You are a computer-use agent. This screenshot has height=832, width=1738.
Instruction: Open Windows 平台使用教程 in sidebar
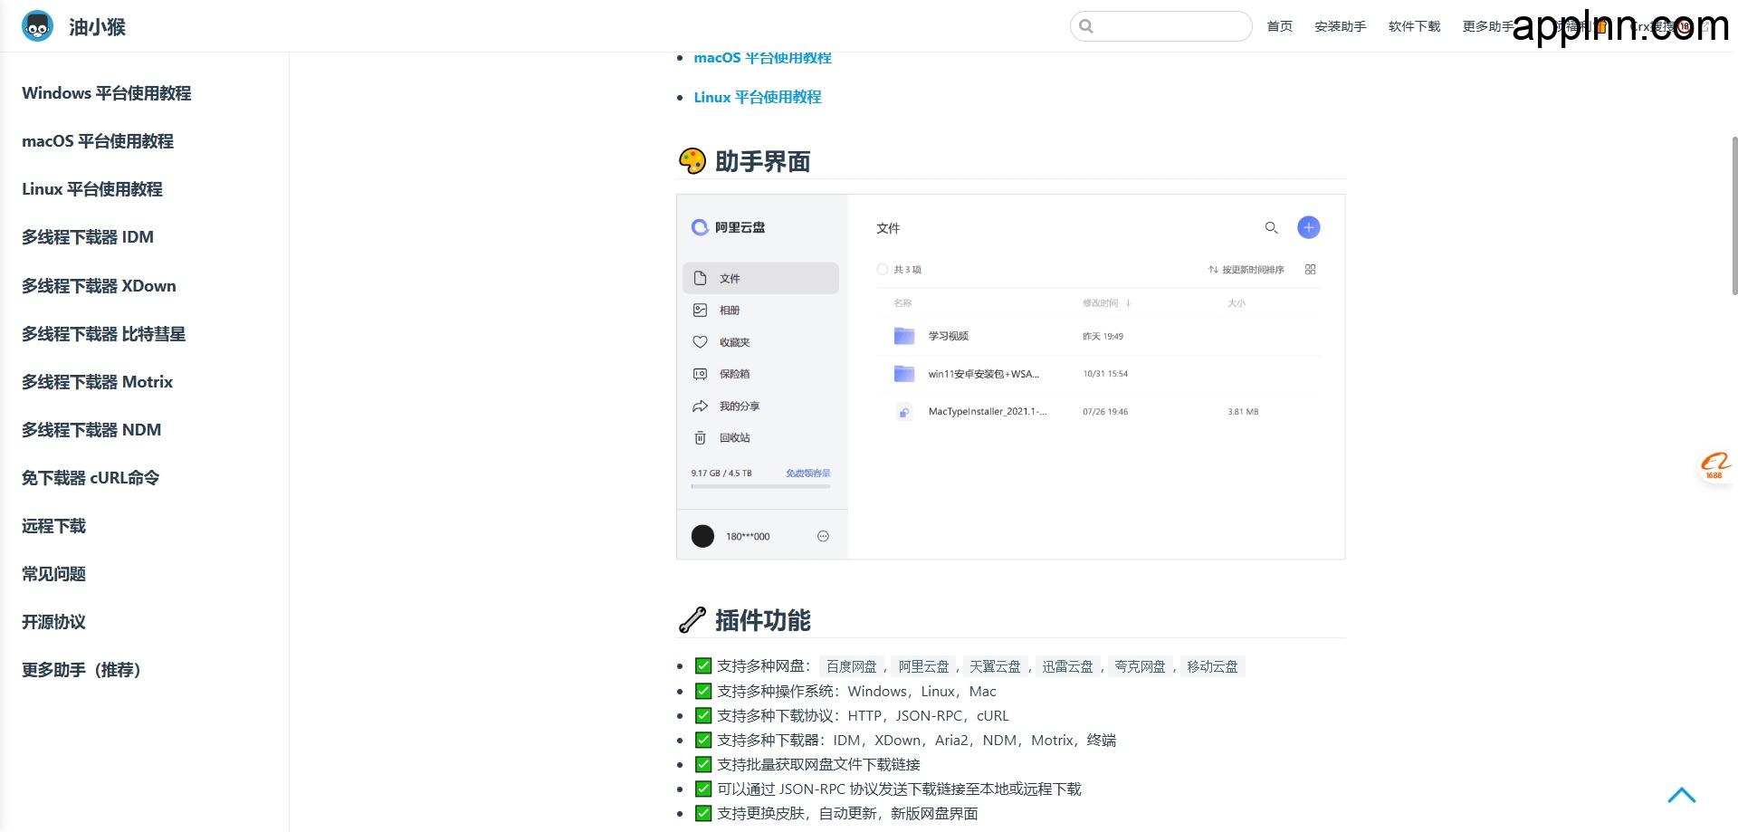click(107, 93)
